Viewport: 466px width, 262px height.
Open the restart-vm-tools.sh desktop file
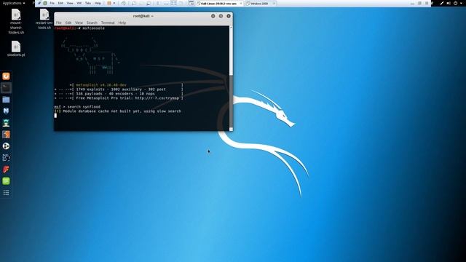44,20
